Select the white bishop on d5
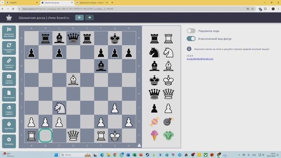 point(73,80)
